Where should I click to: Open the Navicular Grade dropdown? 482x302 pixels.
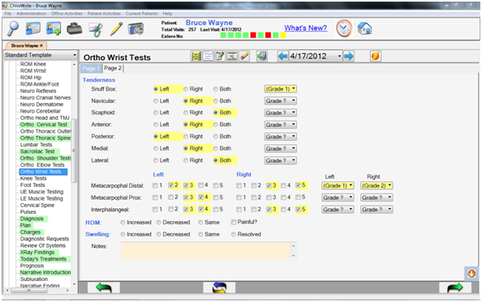click(x=280, y=101)
